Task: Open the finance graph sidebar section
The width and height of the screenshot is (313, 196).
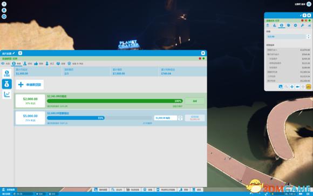Action: click(x=7, y=94)
